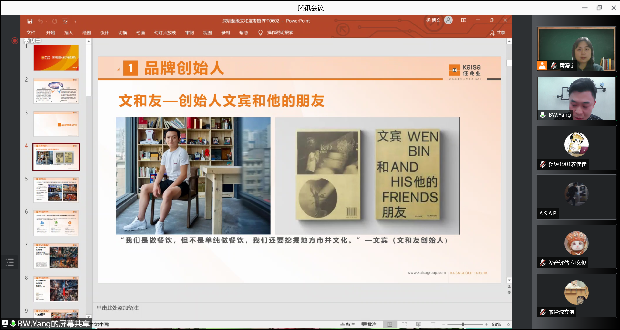This screenshot has width=620, height=330.
Task: Click the 共享 share button
Action: tap(497, 33)
